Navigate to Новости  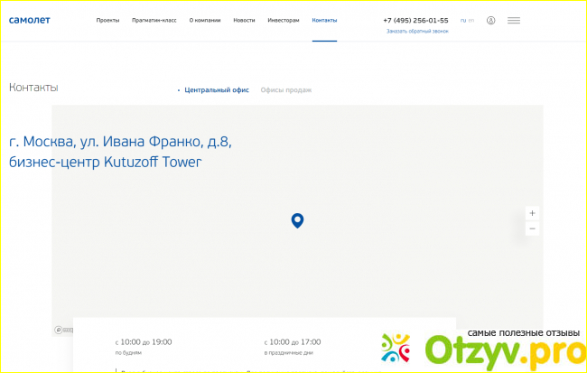coord(244,20)
